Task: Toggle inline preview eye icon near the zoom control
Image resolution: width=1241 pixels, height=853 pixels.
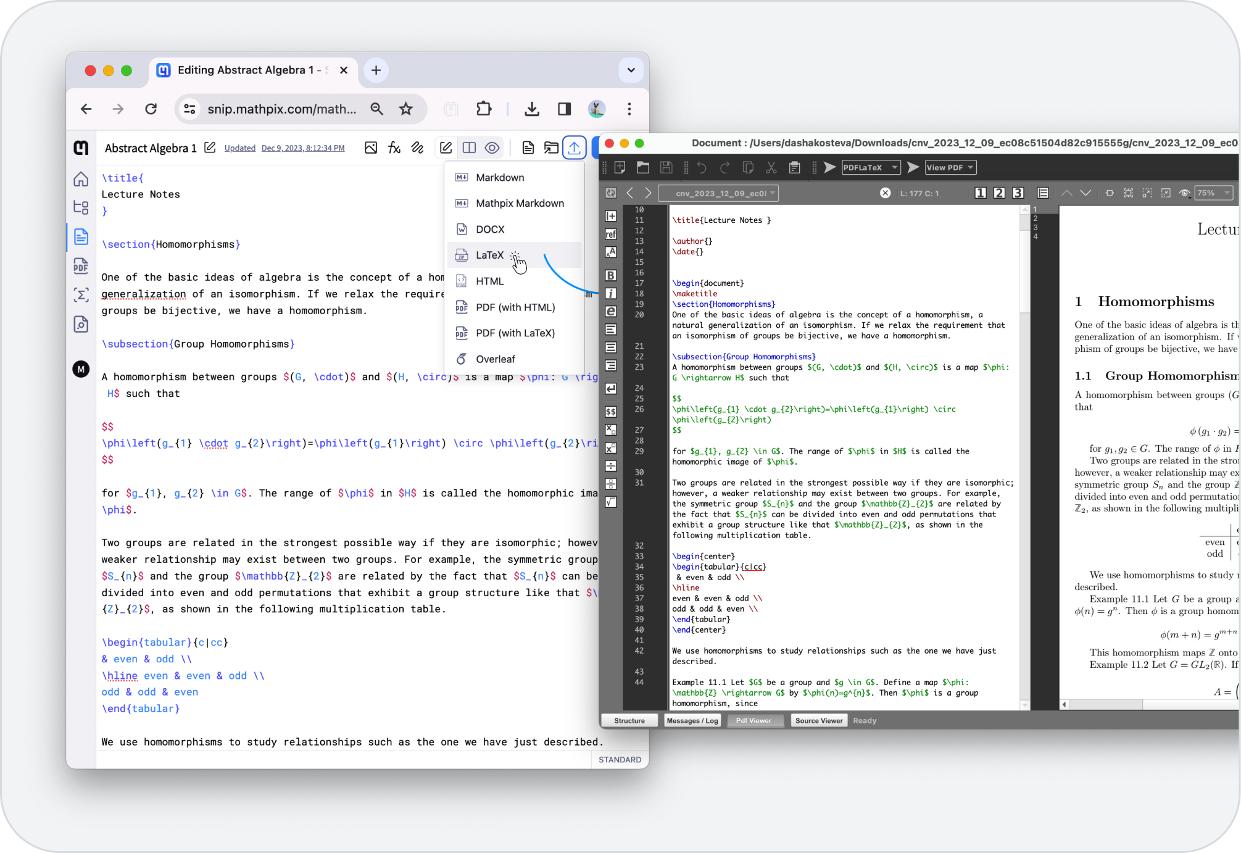Action: pyautogui.click(x=1185, y=193)
